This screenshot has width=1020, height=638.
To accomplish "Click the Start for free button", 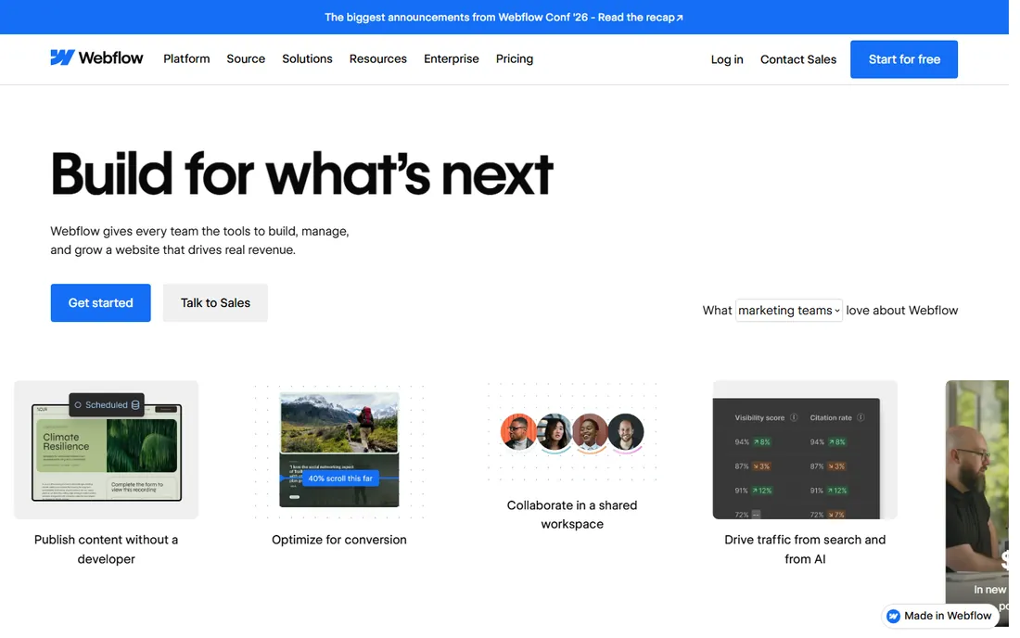I will pyautogui.click(x=903, y=59).
